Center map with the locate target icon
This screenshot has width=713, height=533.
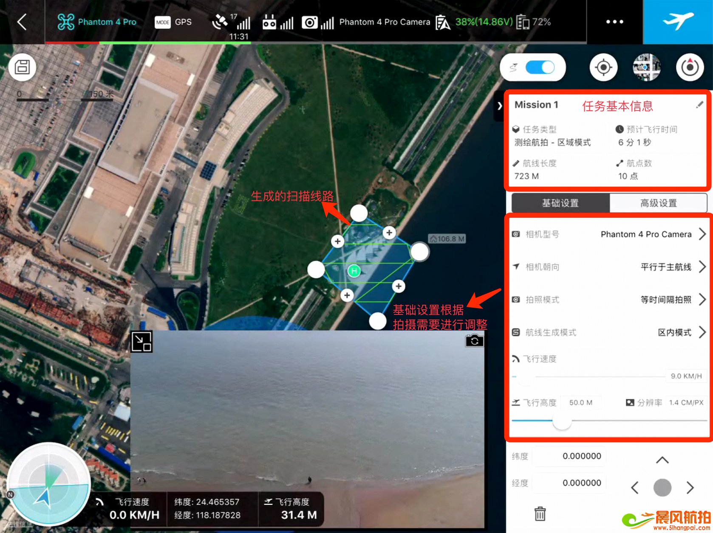[x=603, y=67]
